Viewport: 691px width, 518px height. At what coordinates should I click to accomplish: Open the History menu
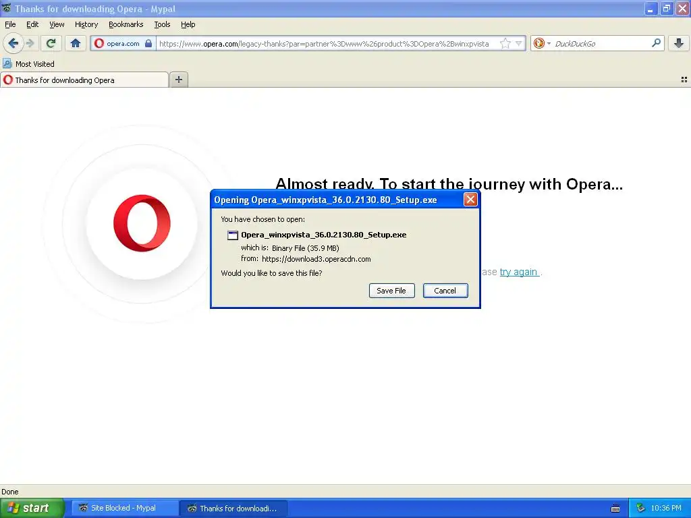(x=86, y=24)
